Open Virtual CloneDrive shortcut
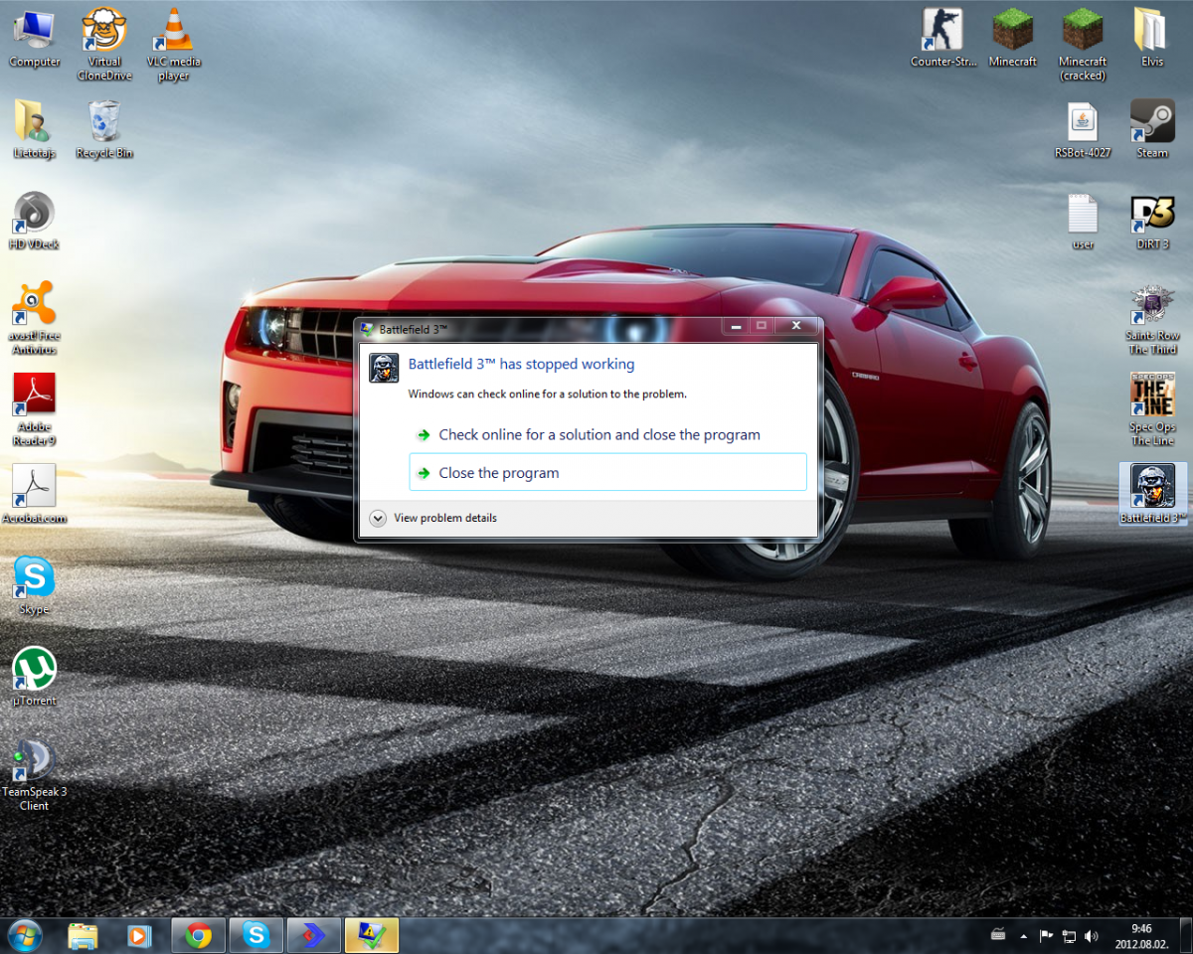 pos(104,44)
